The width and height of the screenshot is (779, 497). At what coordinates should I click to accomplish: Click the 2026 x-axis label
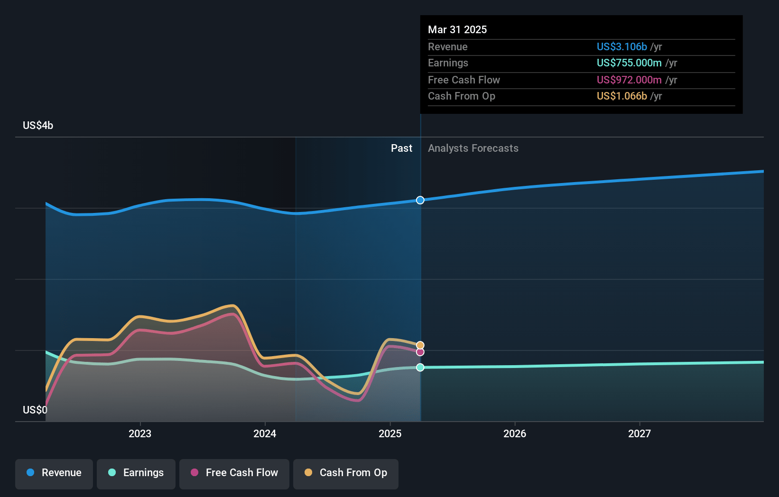tap(515, 433)
